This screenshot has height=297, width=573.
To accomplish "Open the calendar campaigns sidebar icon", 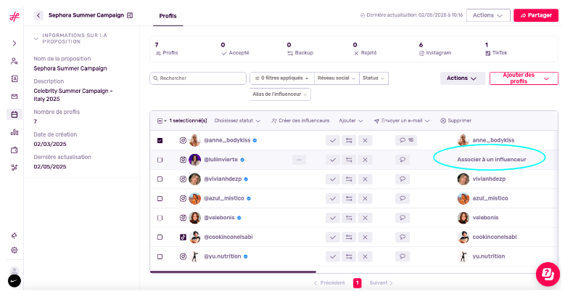I will [x=15, y=115].
